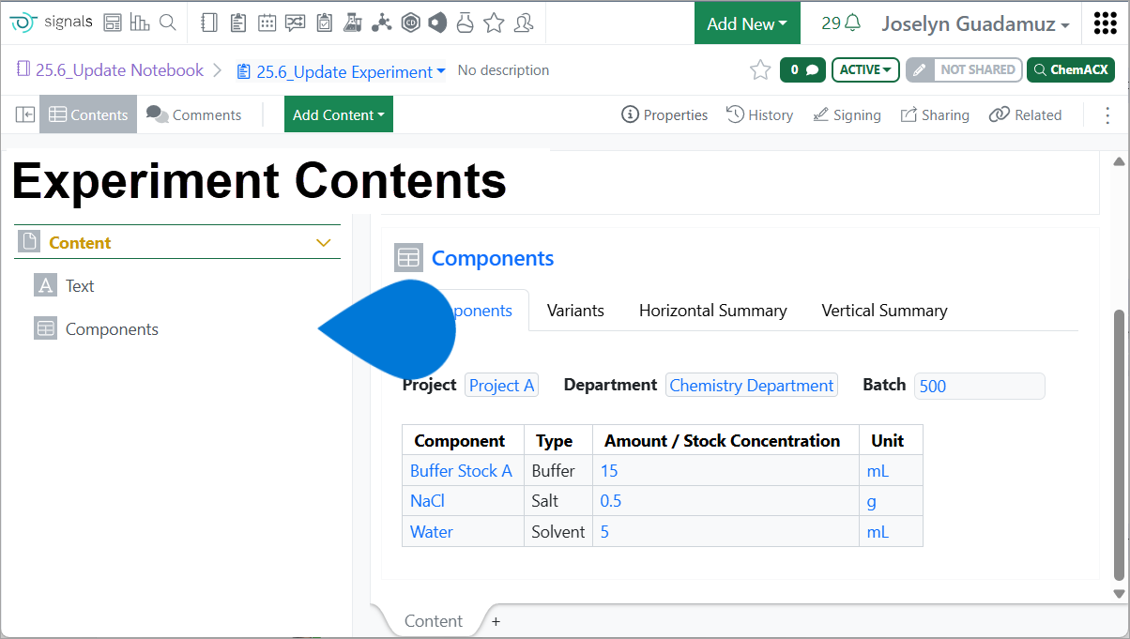Open the calendar icon in top toolbar
This screenshot has height=639, width=1130.
point(267,23)
